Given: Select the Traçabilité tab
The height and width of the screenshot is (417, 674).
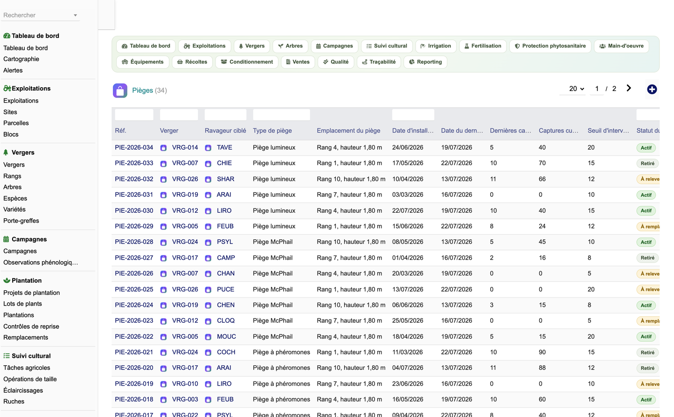Looking at the screenshot, I should (x=379, y=62).
